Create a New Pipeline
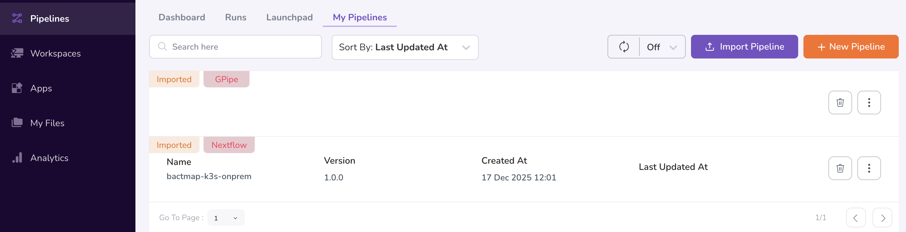Image resolution: width=906 pixels, height=232 pixels. 850,46
